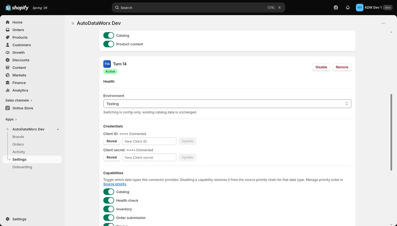The height and width of the screenshot is (226, 397).
Task: Toggle the Order submission capability
Action: (x=109, y=218)
